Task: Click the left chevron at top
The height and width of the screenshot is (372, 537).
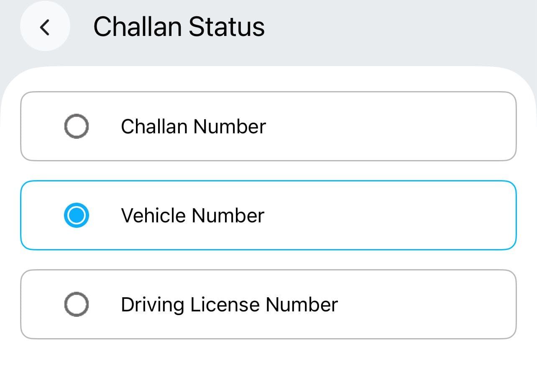Action: click(x=45, y=26)
